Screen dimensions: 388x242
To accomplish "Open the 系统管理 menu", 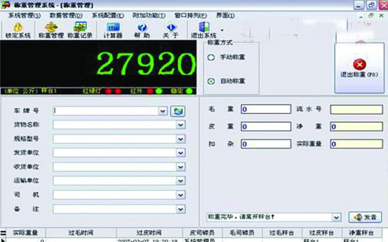I will [x=25, y=15].
